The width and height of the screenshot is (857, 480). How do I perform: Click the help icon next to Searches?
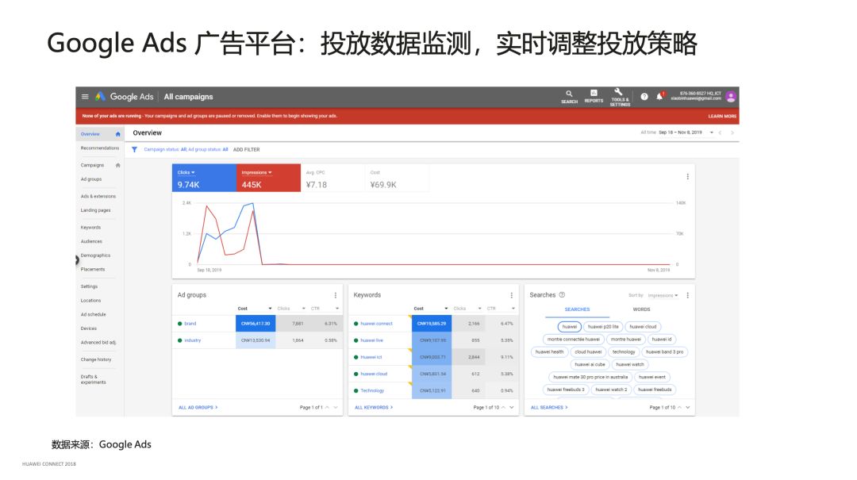point(562,294)
